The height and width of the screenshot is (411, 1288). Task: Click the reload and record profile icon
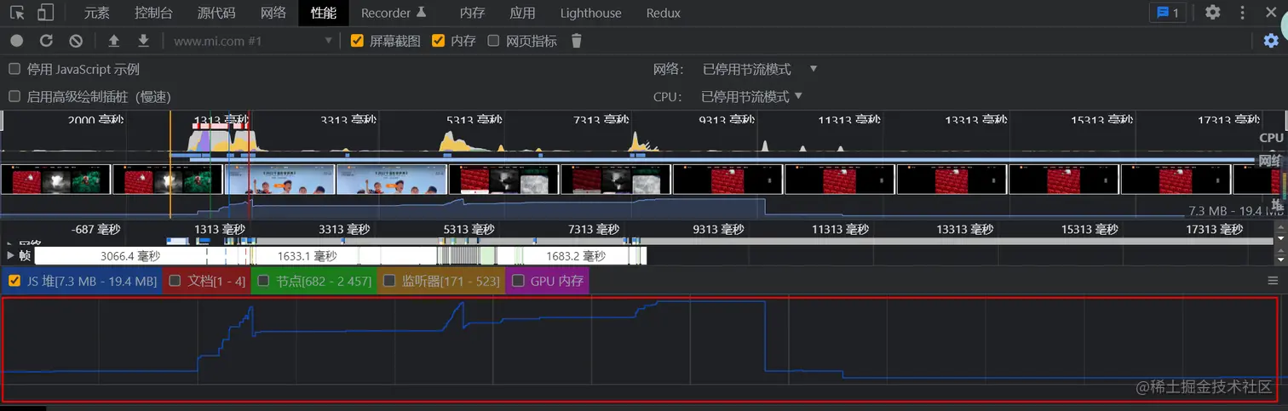coord(46,40)
